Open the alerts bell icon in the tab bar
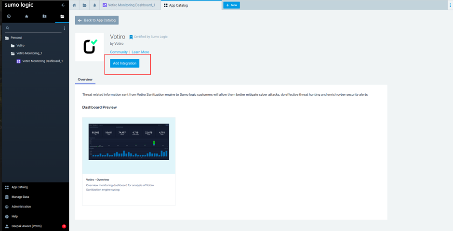The image size is (453, 231). pos(95,5)
